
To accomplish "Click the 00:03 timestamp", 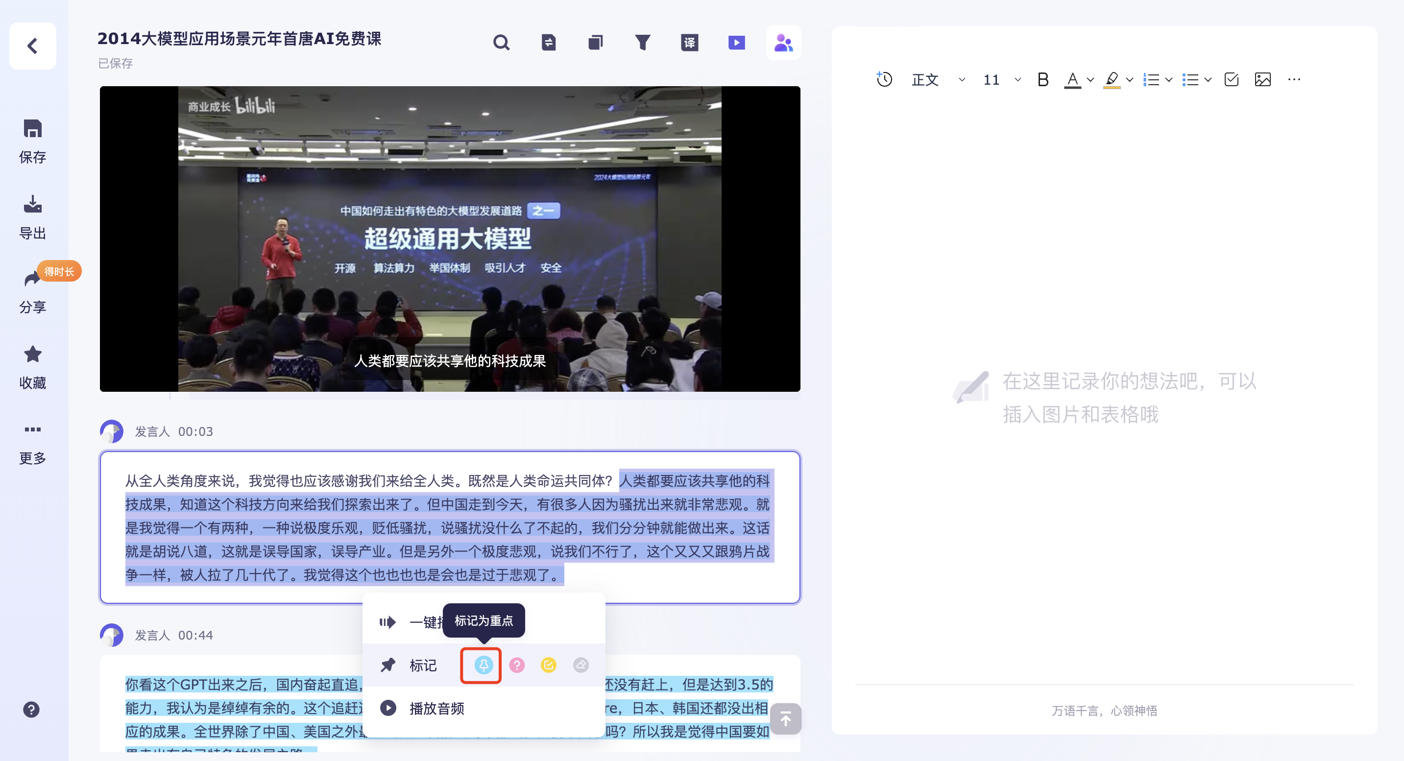I will pos(195,431).
